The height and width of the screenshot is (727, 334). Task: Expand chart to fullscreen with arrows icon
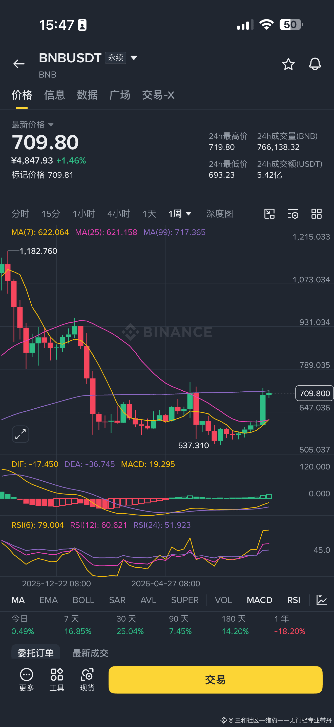(20, 434)
